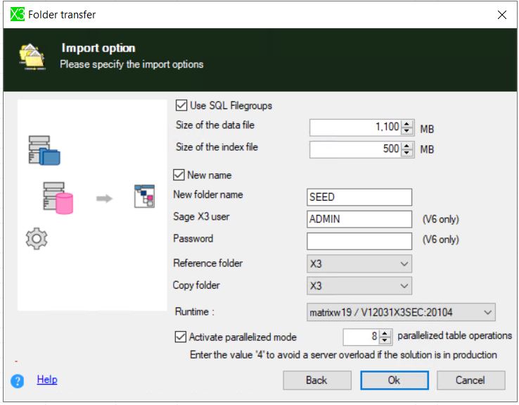The width and height of the screenshot is (519, 405).
Task: Open the Reference folder dropdown
Action: (x=359, y=264)
